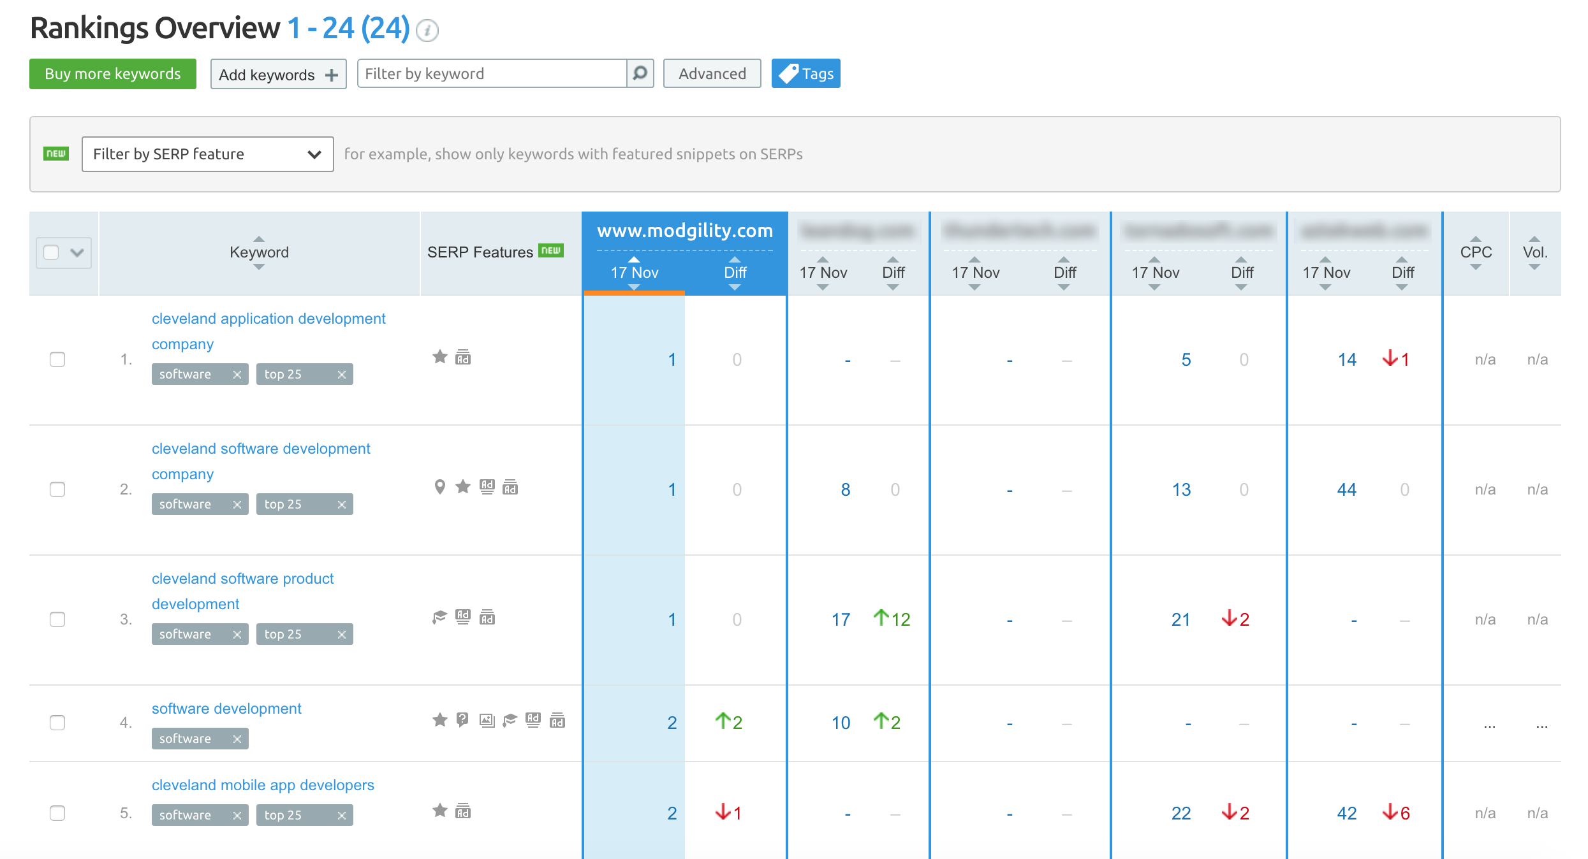Viewport: 1588px width, 859px height.
Task: Sort by CPC column
Action: tap(1476, 252)
